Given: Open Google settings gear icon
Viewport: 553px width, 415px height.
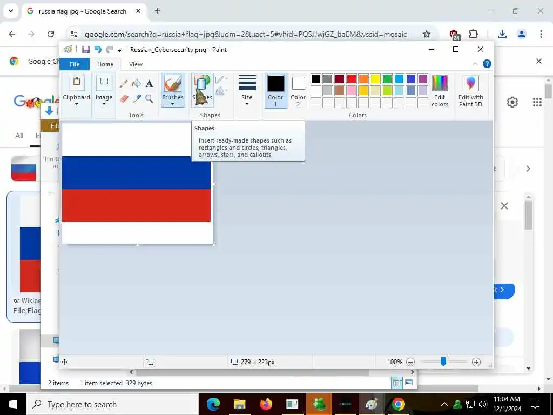Looking at the screenshot, I should pos(512,102).
